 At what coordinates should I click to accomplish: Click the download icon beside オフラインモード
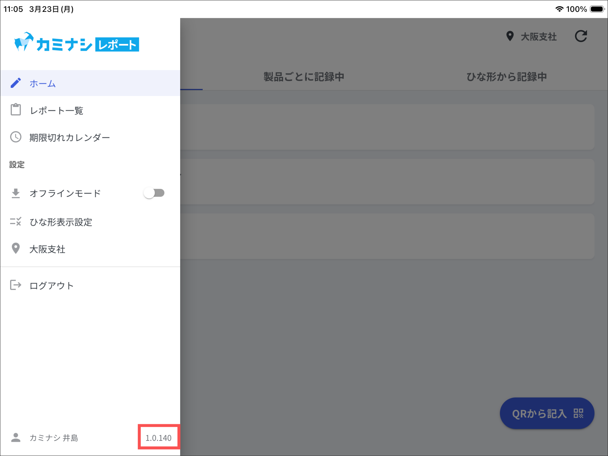click(x=16, y=193)
